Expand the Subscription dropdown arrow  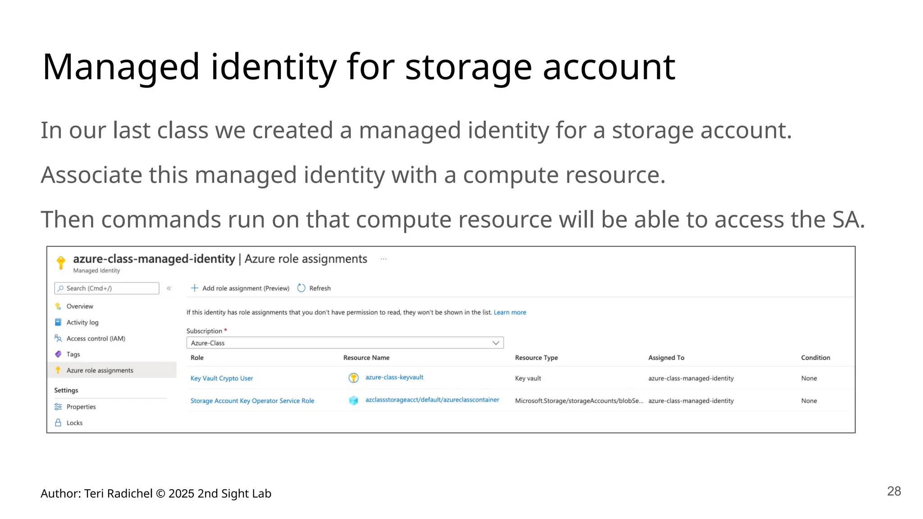tap(496, 343)
